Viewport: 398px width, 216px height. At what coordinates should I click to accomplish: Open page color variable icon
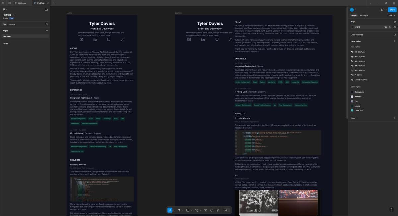[395, 22]
